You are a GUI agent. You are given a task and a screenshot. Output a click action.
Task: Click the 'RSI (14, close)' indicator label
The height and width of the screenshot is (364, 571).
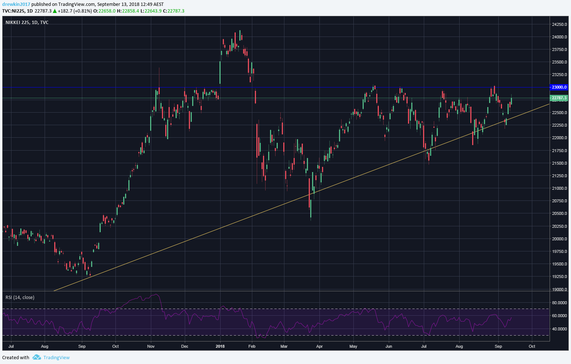tap(20, 298)
